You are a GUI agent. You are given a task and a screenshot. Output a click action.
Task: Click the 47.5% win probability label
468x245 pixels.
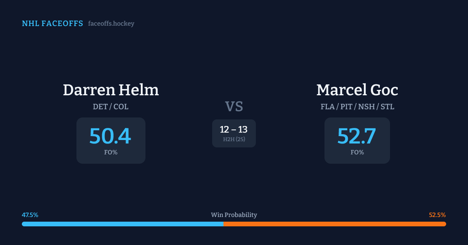click(x=30, y=215)
